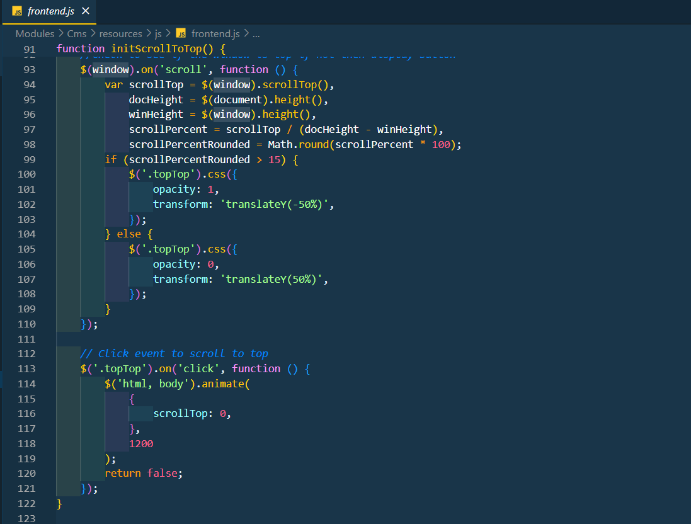Viewport: 691px width, 524px height.
Task: Close the frontend.js tab
Action: (x=86, y=11)
